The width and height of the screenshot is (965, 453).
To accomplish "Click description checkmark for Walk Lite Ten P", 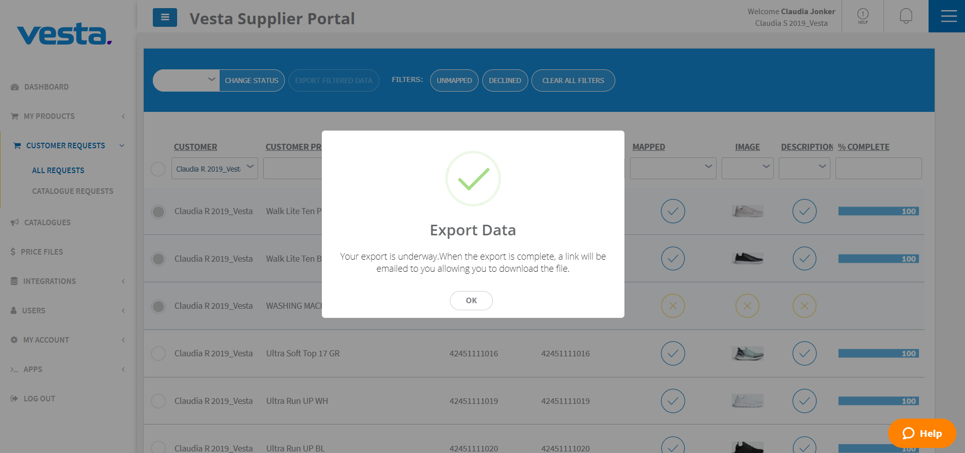I will pos(805,211).
